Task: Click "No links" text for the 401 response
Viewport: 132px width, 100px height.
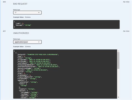Action: (126, 31)
